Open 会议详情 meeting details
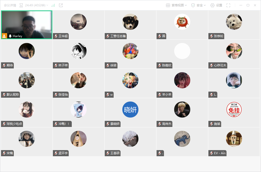Screen dimensions: 261x172 pos(10,5)
